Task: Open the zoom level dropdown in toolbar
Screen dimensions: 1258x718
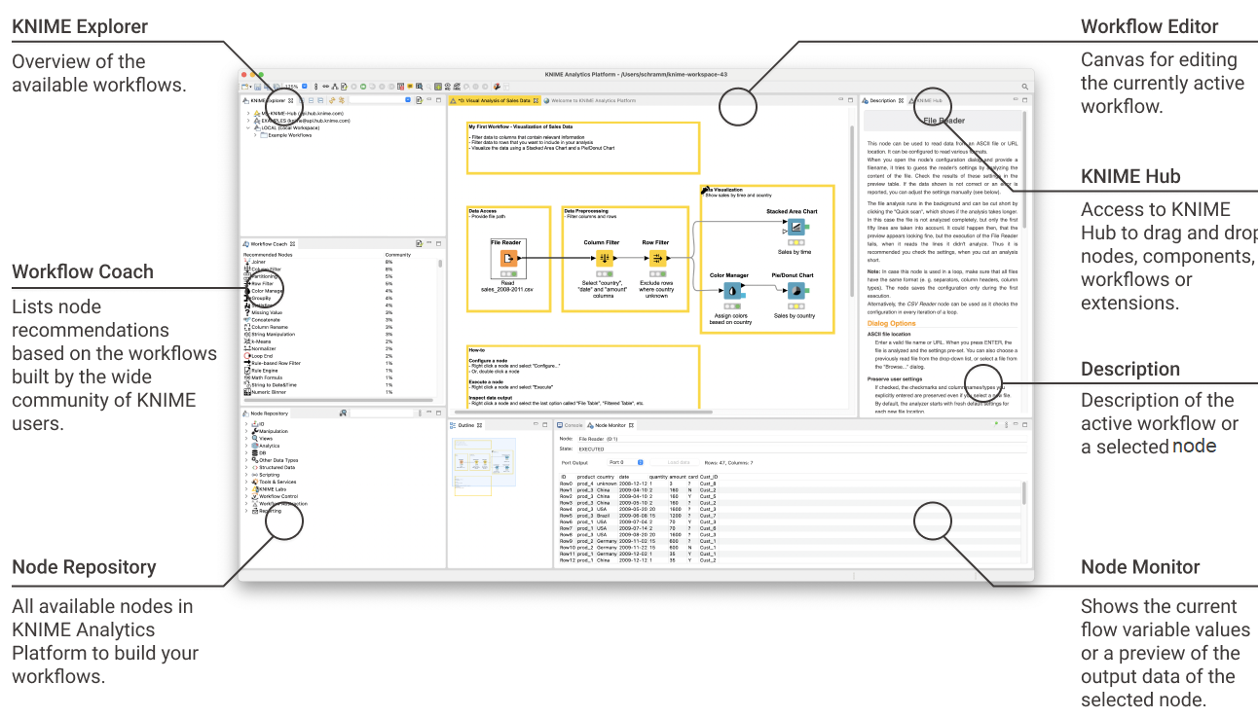Action: [x=305, y=87]
